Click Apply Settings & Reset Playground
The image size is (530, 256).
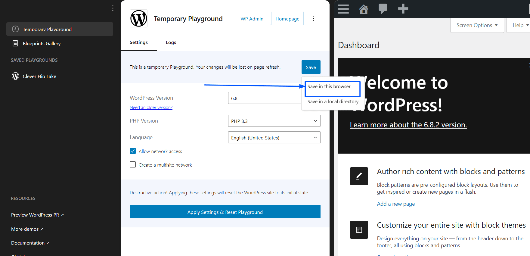point(225,212)
